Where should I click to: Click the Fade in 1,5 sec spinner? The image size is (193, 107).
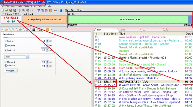(45, 41)
